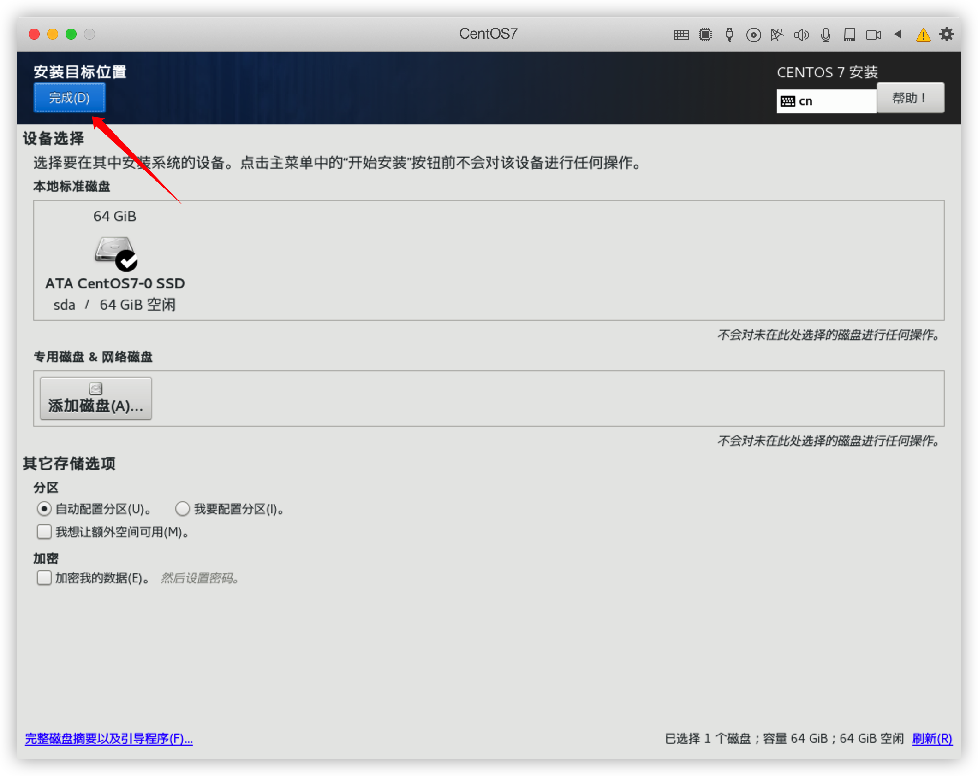
Task: Click the Done 完成(D) button
Action: [69, 98]
